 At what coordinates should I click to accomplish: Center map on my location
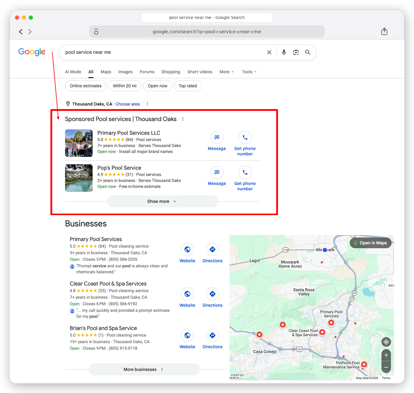(x=386, y=342)
